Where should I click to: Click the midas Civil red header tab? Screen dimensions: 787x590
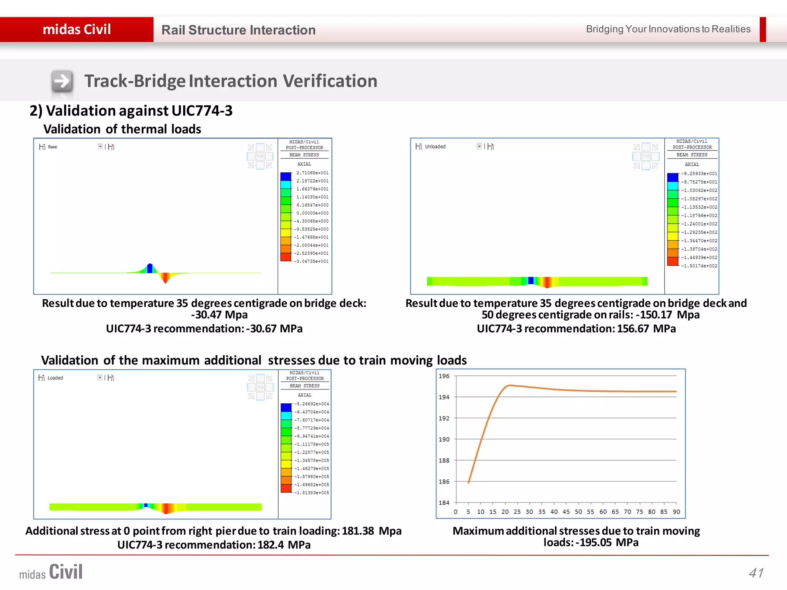(x=77, y=30)
